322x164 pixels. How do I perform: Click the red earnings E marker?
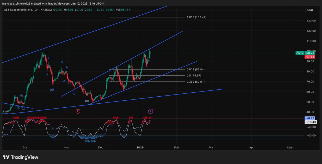[78, 111]
